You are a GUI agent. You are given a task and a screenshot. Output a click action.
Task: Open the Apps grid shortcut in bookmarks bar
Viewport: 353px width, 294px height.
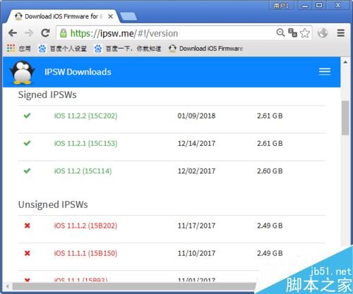[x=19, y=49]
